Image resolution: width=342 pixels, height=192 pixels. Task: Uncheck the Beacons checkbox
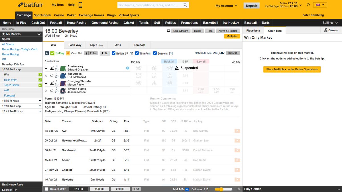click(x=155, y=53)
